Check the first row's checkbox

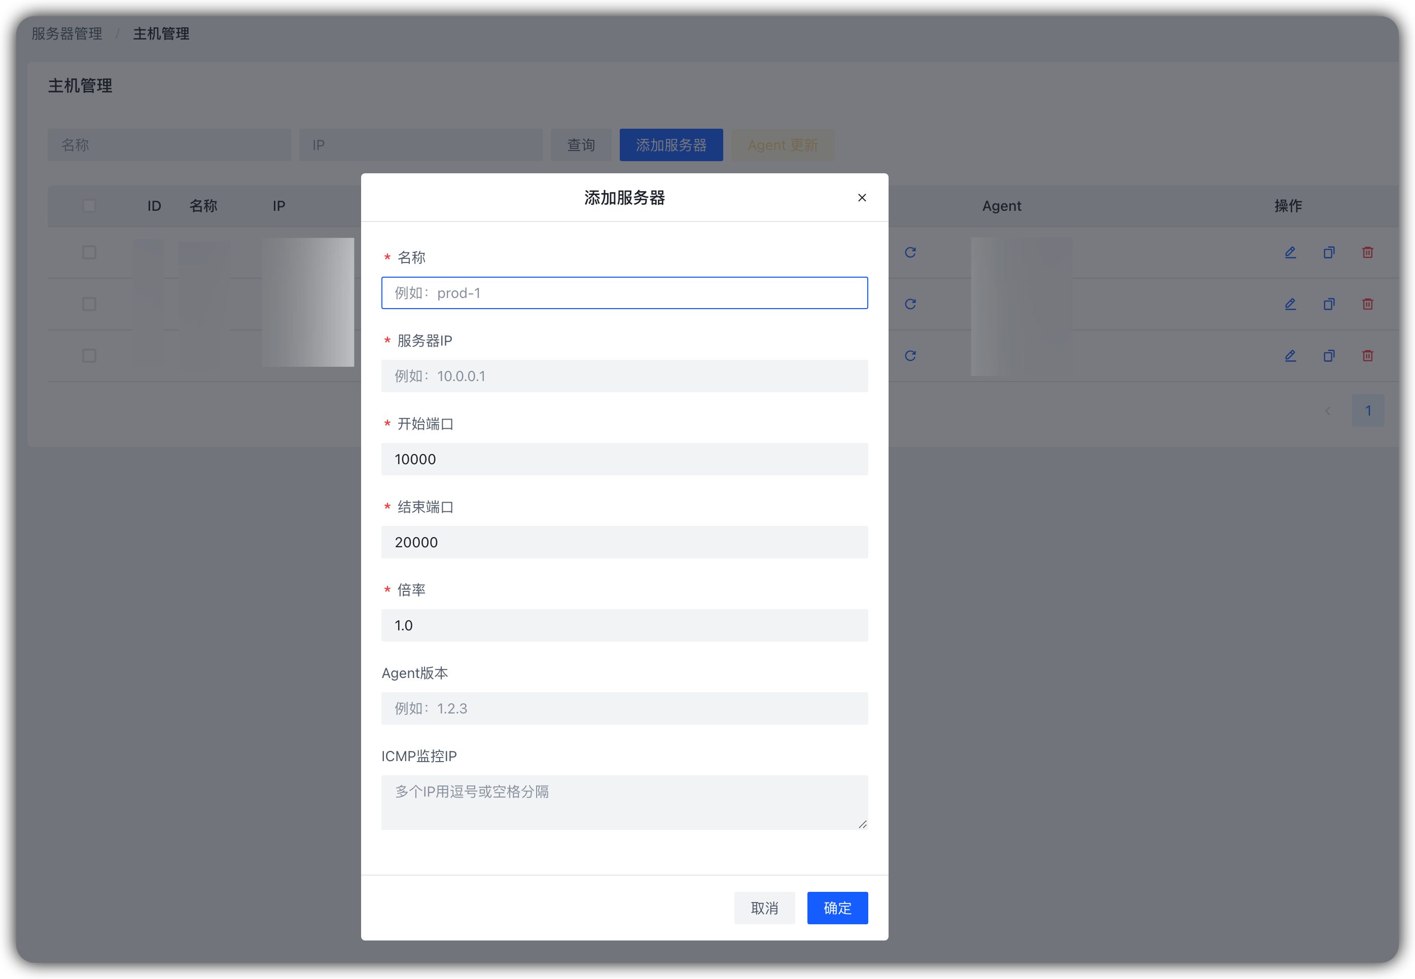click(x=89, y=252)
